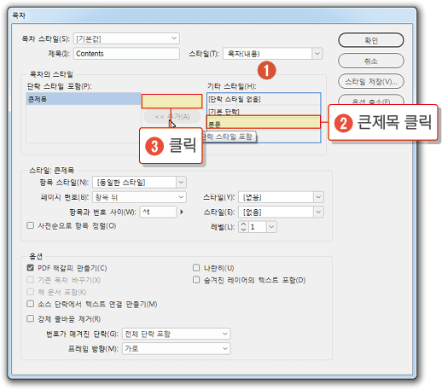Open the 스타일(Y) dropdown

click(x=281, y=197)
